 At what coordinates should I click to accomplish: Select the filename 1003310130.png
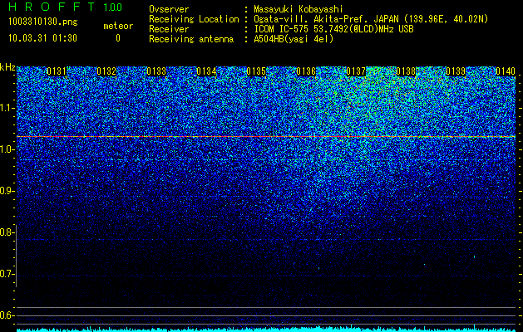tap(43, 22)
